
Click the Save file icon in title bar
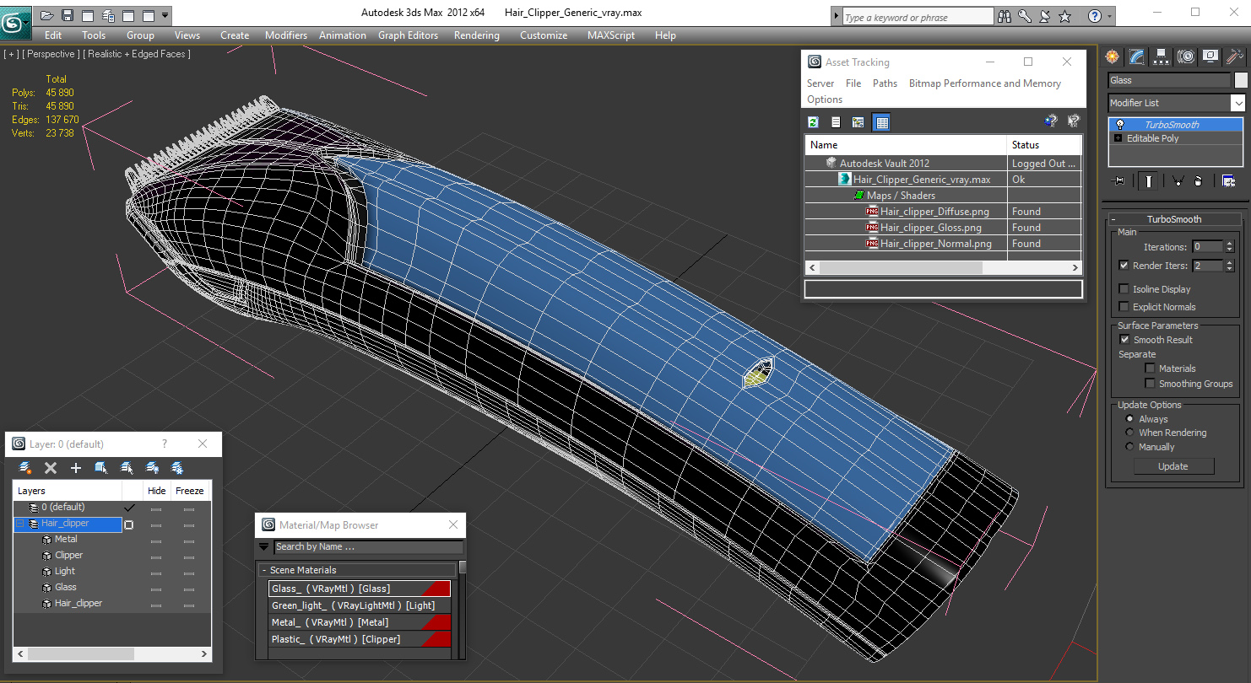coord(68,15)
